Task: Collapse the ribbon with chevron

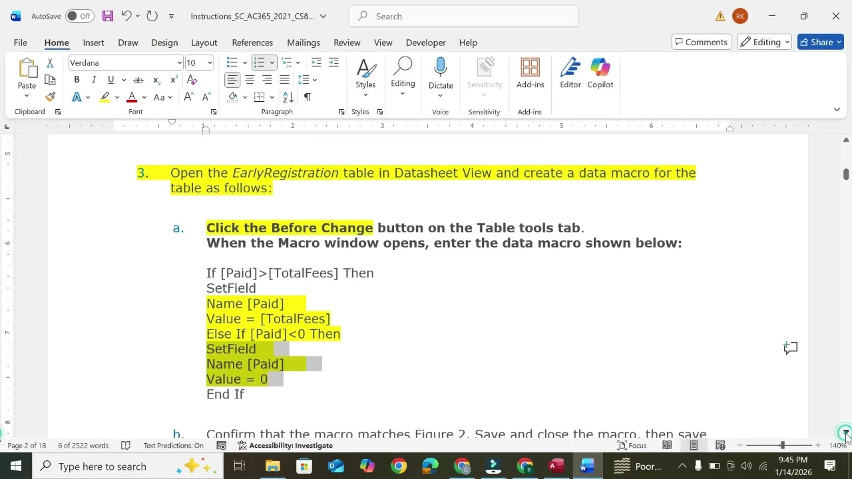Action: (837, 109)
